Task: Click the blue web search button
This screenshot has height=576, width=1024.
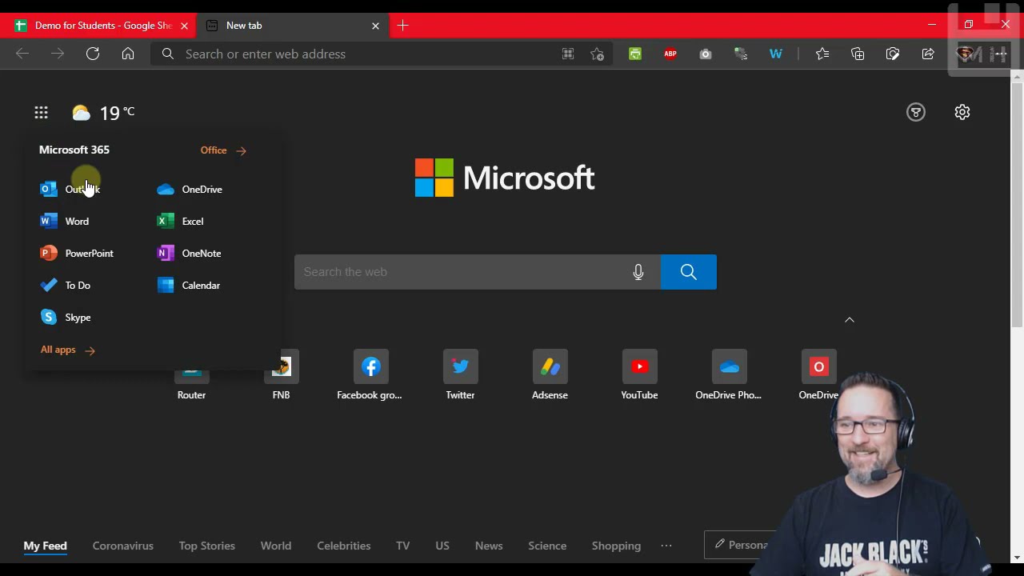Action: click(x=689, y=272)
